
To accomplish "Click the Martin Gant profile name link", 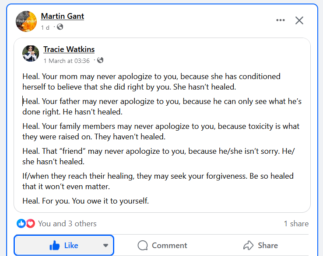I will click(x=62, y=16).
